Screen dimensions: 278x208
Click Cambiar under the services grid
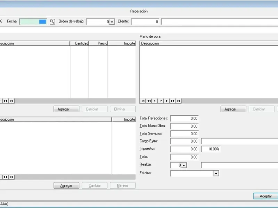pos(95,185)
